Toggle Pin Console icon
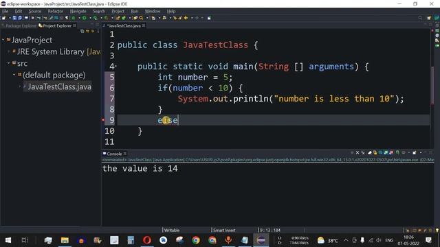This screenshot has width=440, height=247. click(x=397, y=152)
